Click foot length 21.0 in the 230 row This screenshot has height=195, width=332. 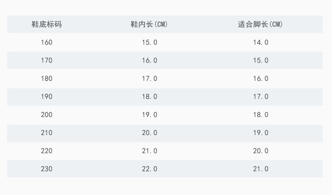coord(260,169)
